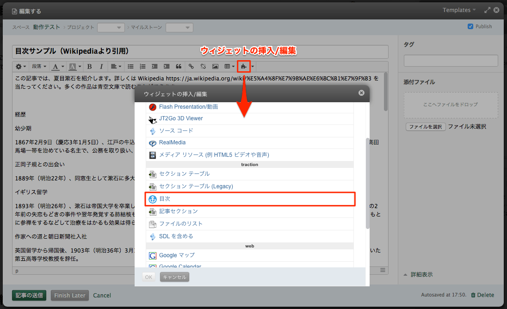Apply the background highlight color A button
507x309 pixels.
pos(73,67)
